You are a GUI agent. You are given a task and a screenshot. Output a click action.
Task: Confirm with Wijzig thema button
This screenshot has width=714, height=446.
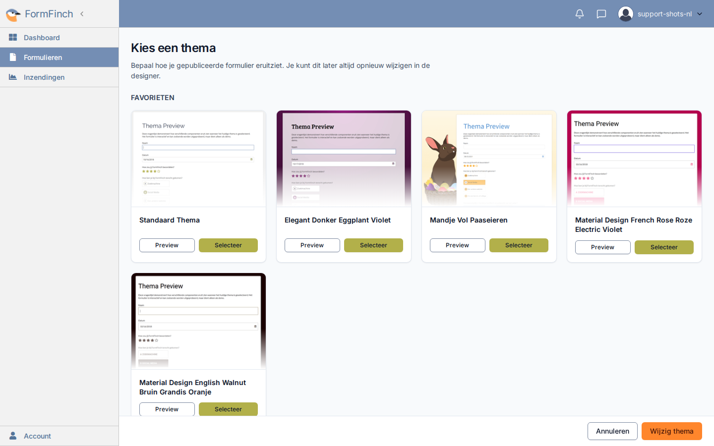[671, 431]
